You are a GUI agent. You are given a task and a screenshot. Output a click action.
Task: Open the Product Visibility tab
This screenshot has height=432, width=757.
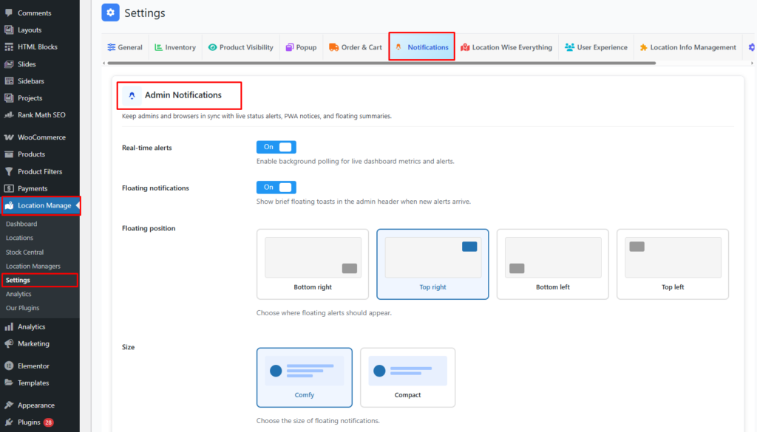click(240, 47)
